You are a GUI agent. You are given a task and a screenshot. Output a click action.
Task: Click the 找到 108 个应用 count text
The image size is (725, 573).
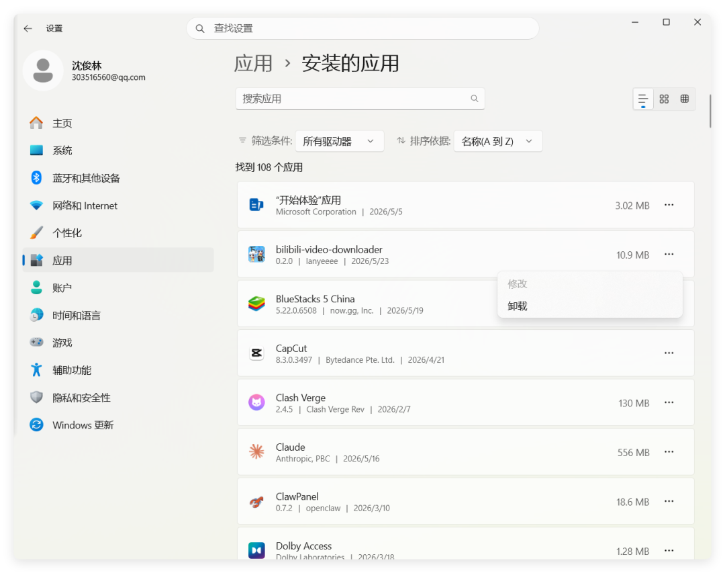[269, 167]
